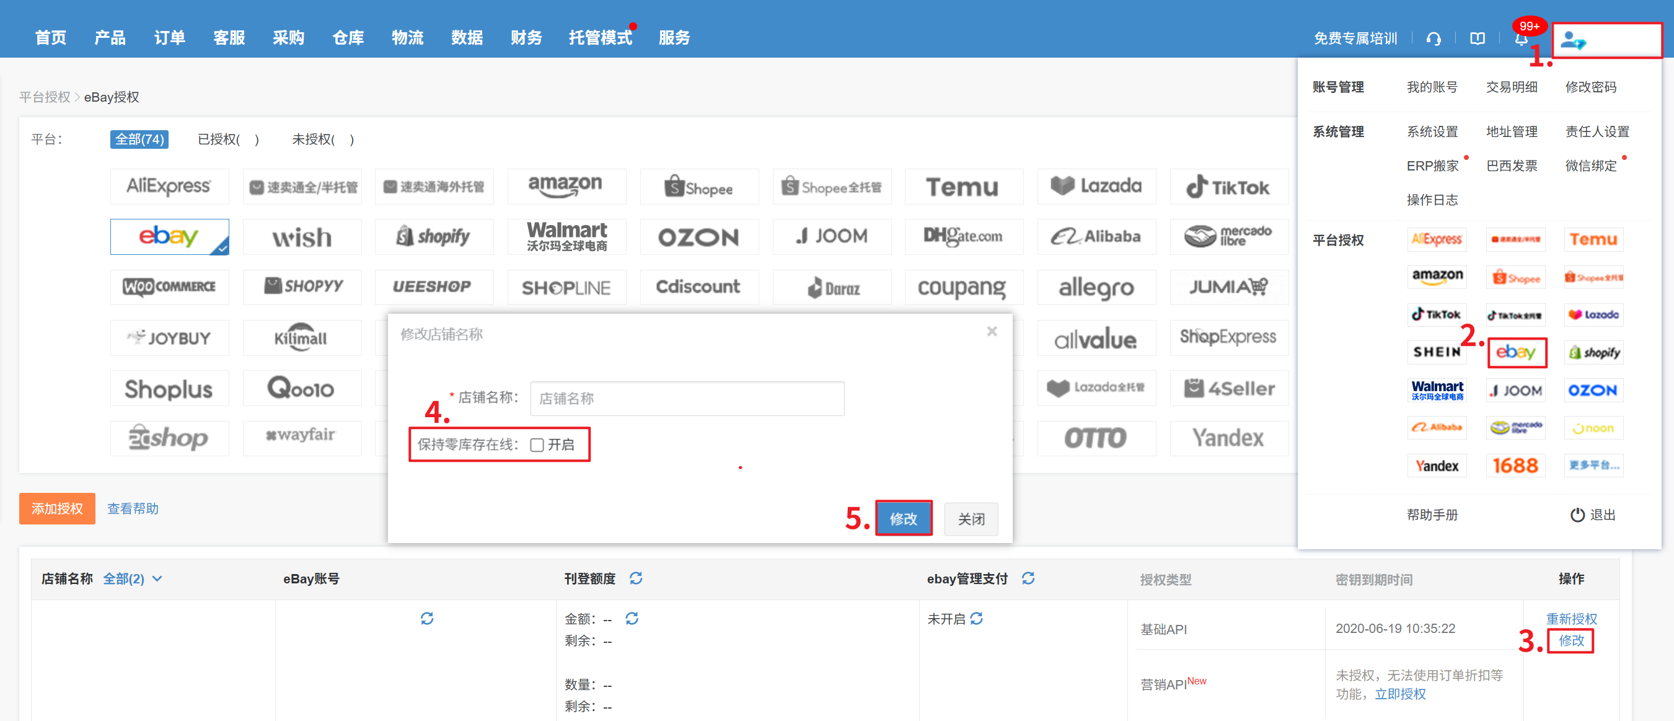Open the notification bell icon
The image size is (1674, 721).
click(x=1521, y=39)
